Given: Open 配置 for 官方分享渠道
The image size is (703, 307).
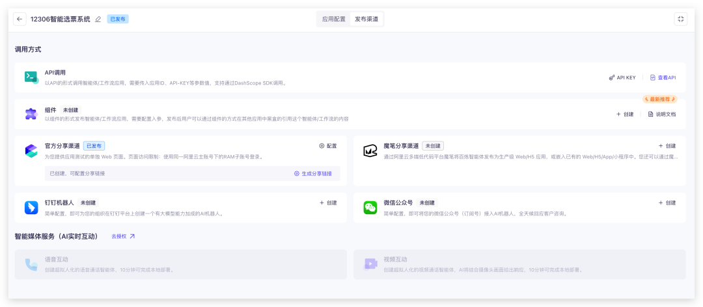Looking at the screenshot, I should (327, 145).
